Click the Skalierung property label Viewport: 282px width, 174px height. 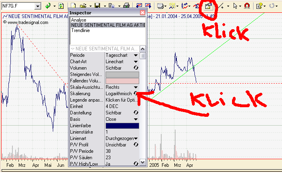[80, 94]
